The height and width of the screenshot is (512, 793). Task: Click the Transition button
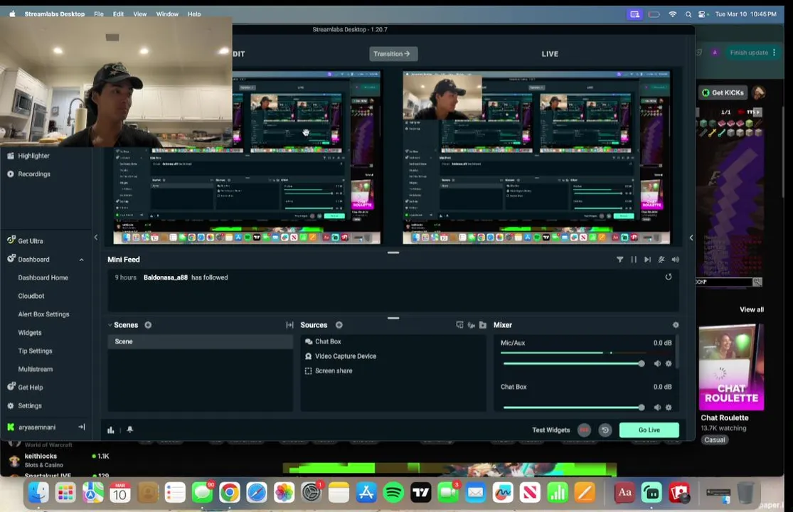click(x=393, y=53)
